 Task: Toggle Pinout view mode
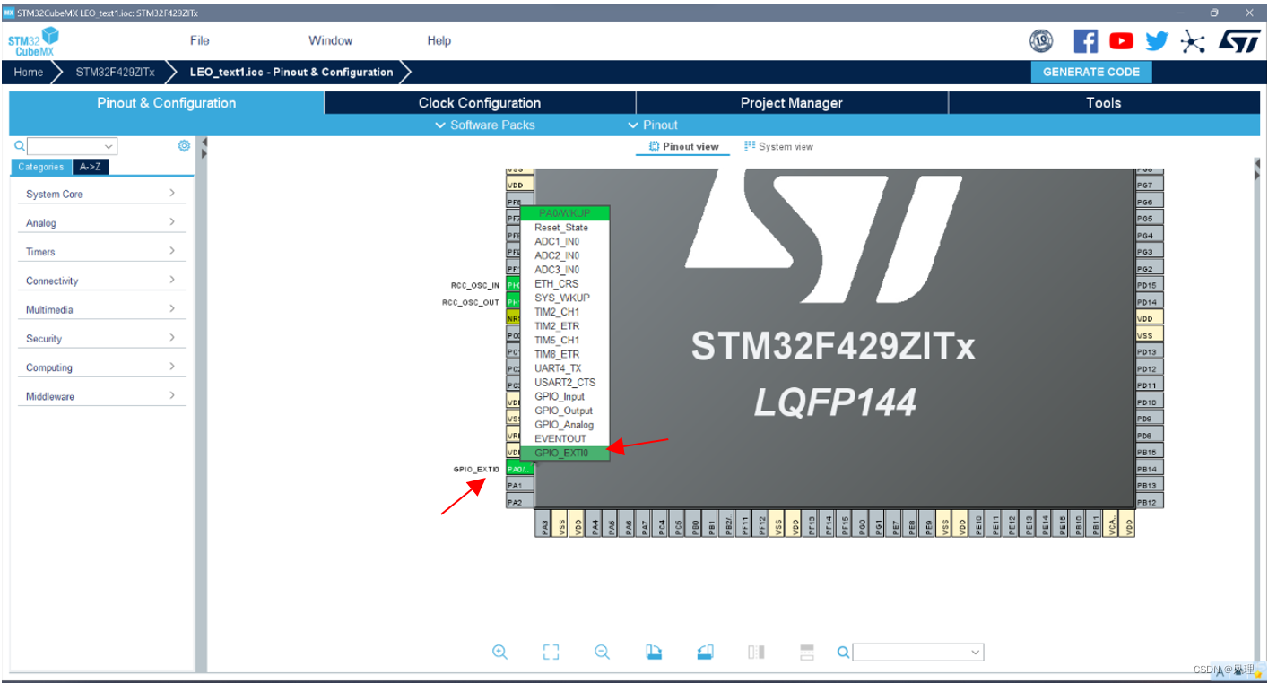tap(682, 145)
